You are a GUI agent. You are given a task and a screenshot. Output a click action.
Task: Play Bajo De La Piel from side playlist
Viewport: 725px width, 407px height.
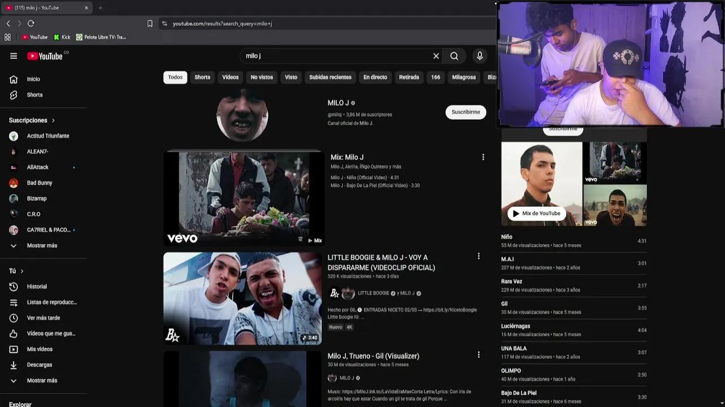click(574, 397)
